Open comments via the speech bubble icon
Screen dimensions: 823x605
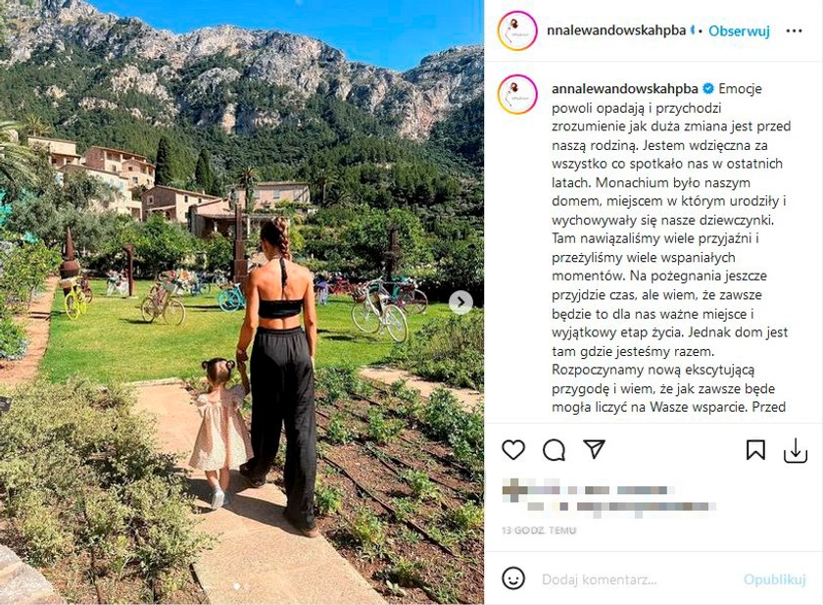554,450
